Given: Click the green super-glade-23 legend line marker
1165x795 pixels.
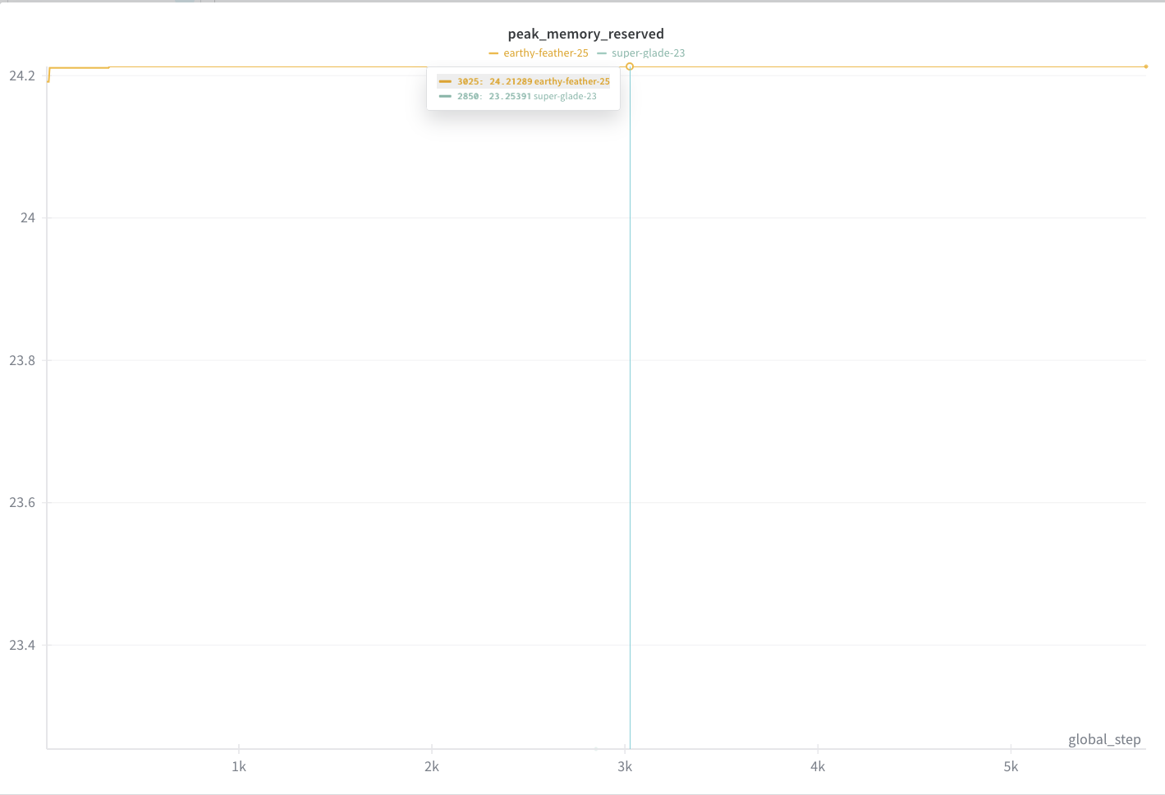Looking at the screenshot, I should 602,53.
